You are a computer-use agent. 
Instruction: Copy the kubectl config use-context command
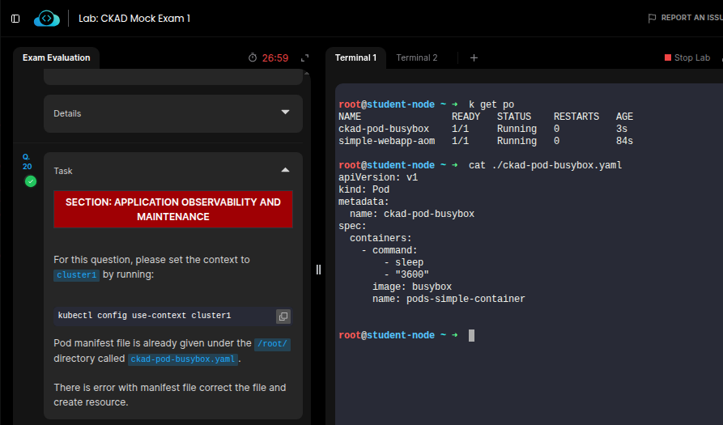tap(283, 316)
